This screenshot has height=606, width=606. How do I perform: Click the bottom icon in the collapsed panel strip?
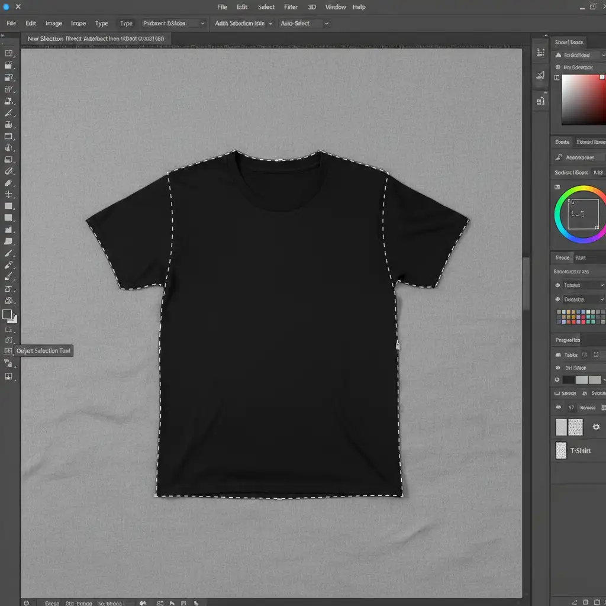tap(540, 101)
